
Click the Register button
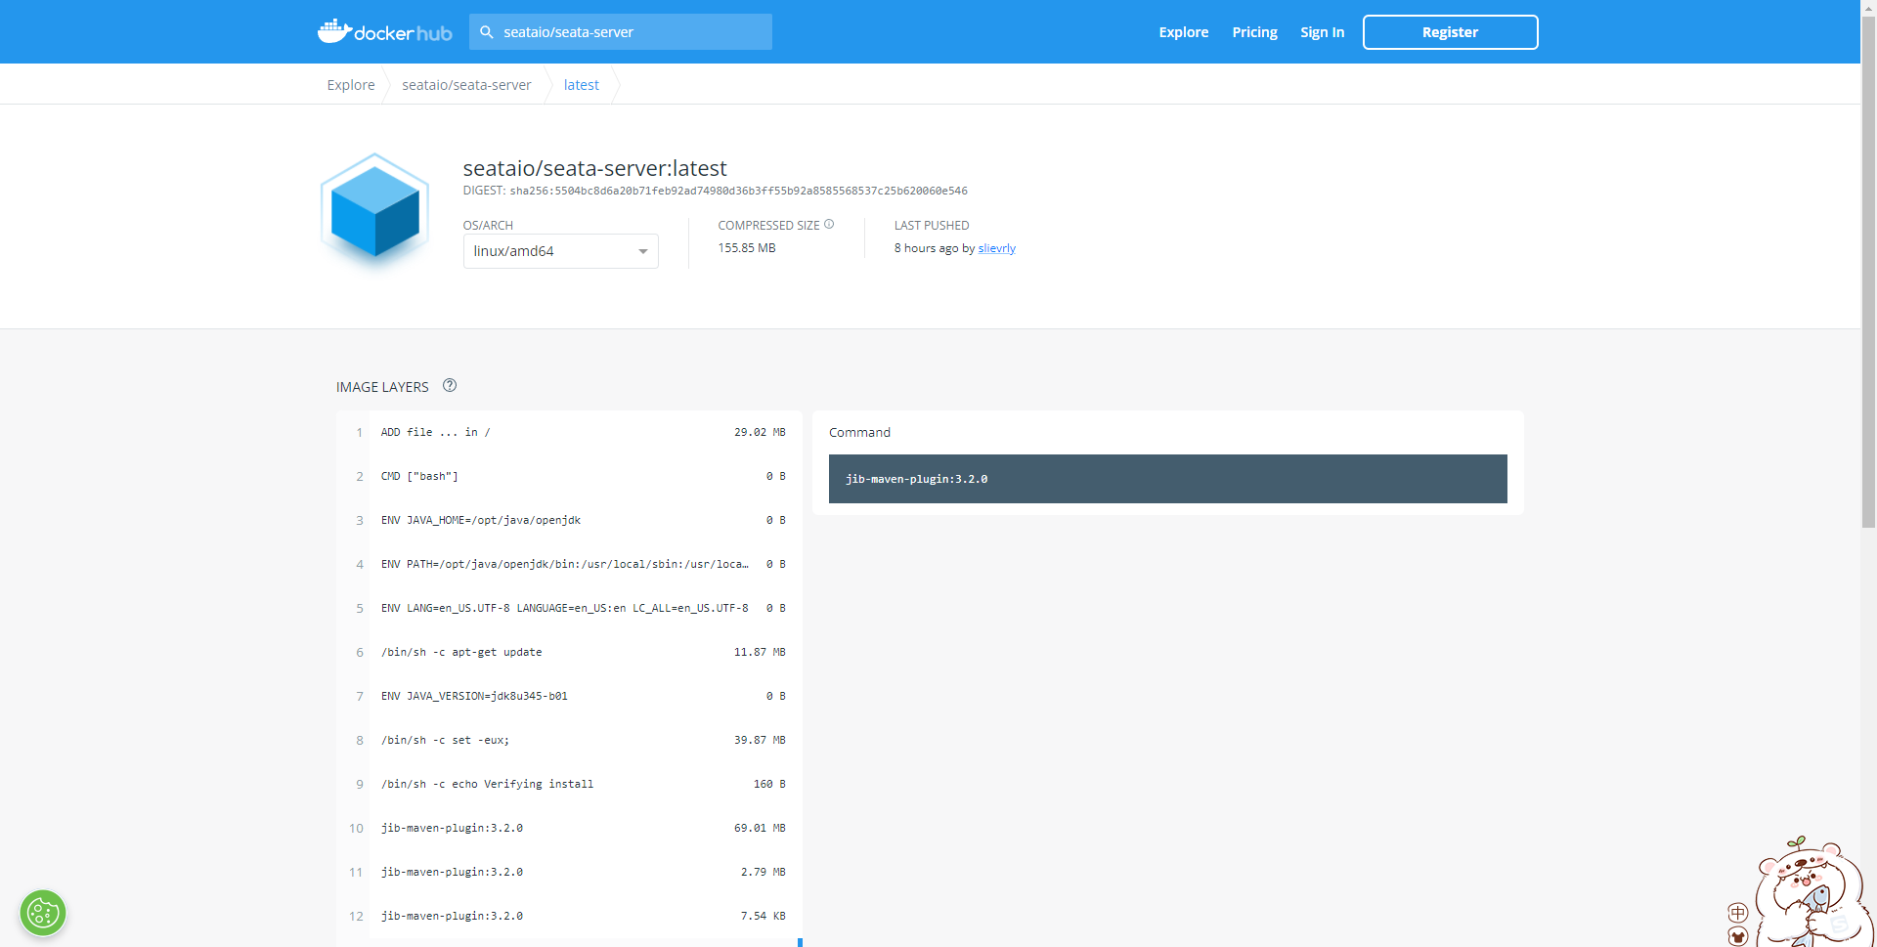1450,32
